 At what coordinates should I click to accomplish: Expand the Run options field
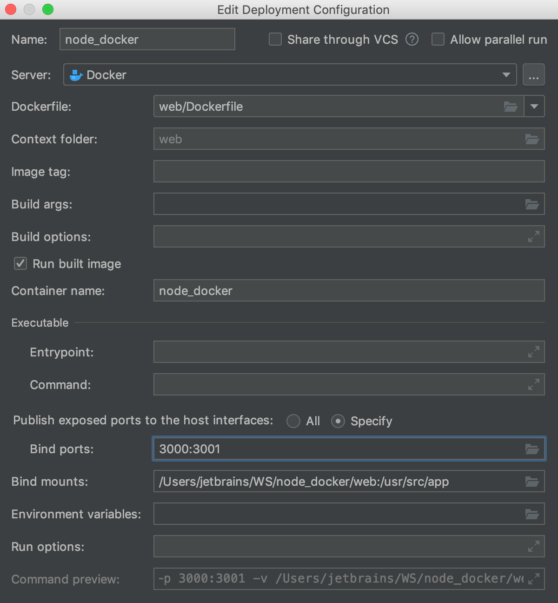tap(534, 547)
